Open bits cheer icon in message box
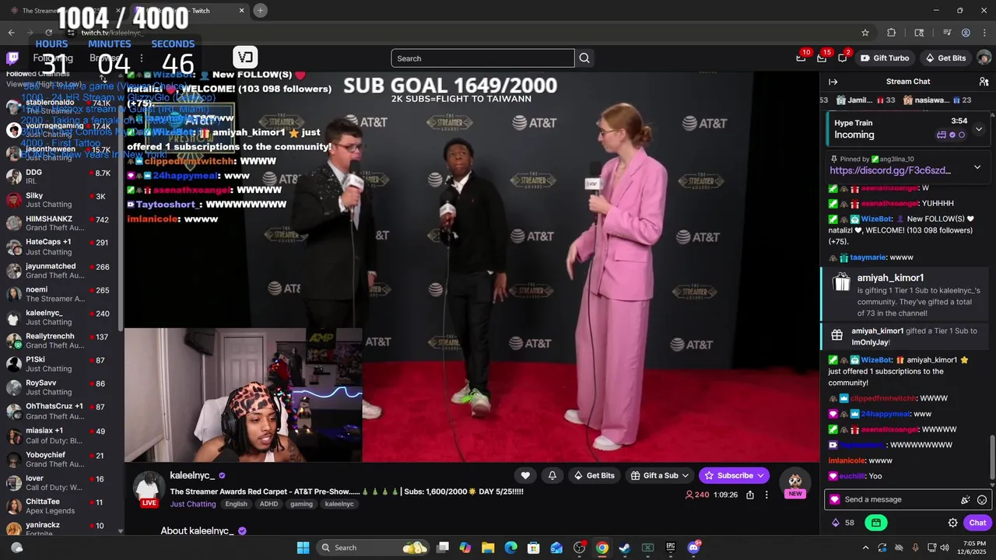996x560 pixels. pyautogui.click(x=966, y=500)
